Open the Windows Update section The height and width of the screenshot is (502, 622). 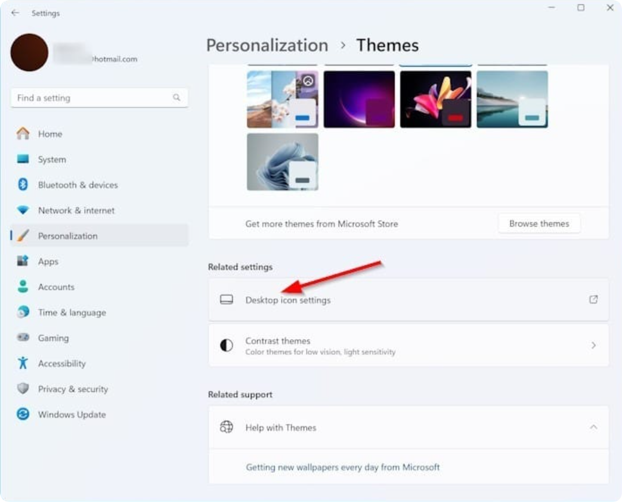pos(72,414)
